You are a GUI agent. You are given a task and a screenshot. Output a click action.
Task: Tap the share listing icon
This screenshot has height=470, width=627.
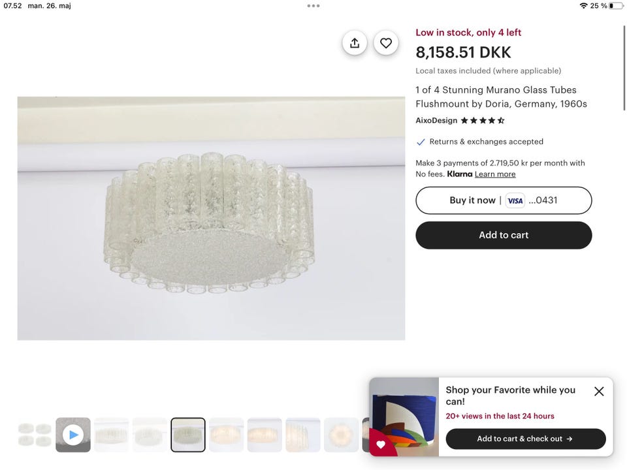pyautogui.click(x=355, y=43)
